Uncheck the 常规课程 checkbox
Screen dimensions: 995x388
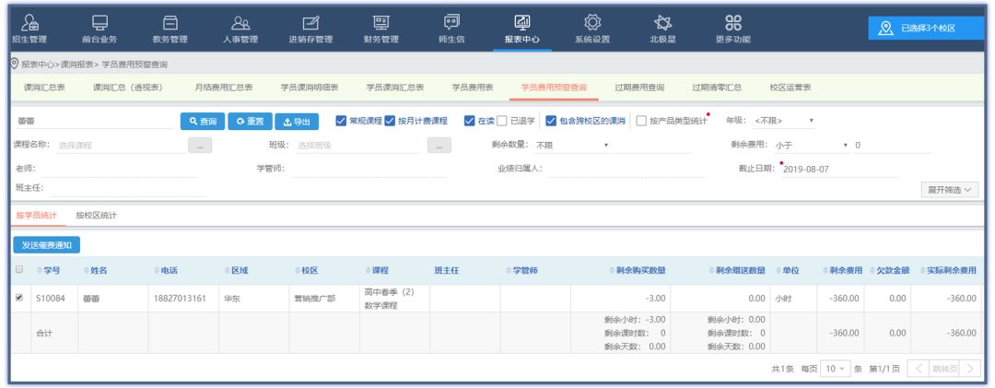tap(341, 121)
